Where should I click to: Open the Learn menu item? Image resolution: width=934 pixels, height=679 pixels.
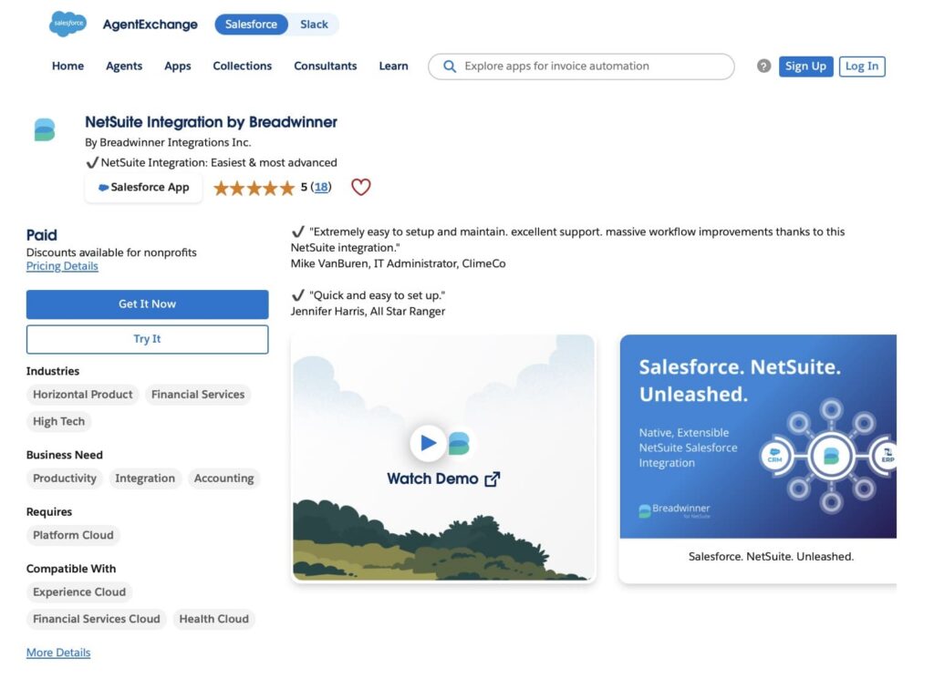(x=394, y=66)
